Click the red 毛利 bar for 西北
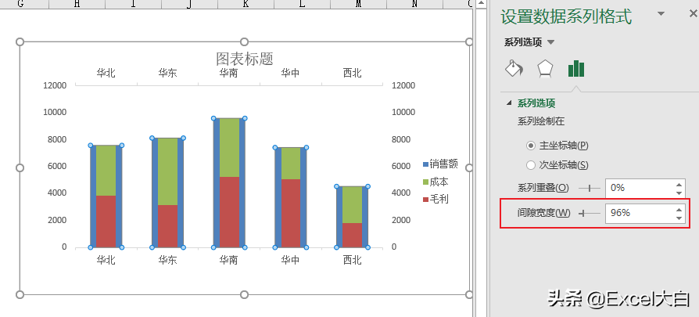 [352, 235]
